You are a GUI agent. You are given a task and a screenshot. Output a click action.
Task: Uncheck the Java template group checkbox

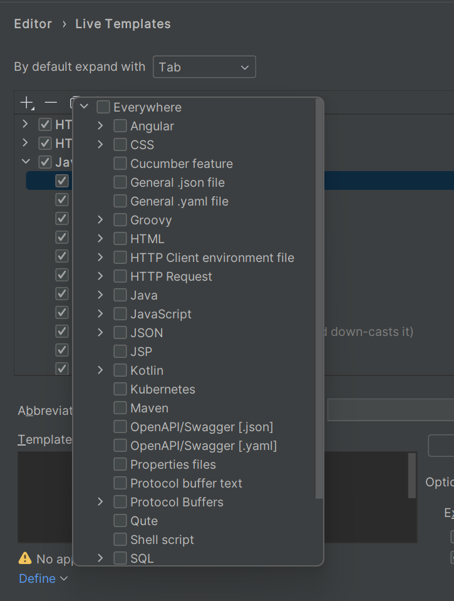click(x=45, y=162)
